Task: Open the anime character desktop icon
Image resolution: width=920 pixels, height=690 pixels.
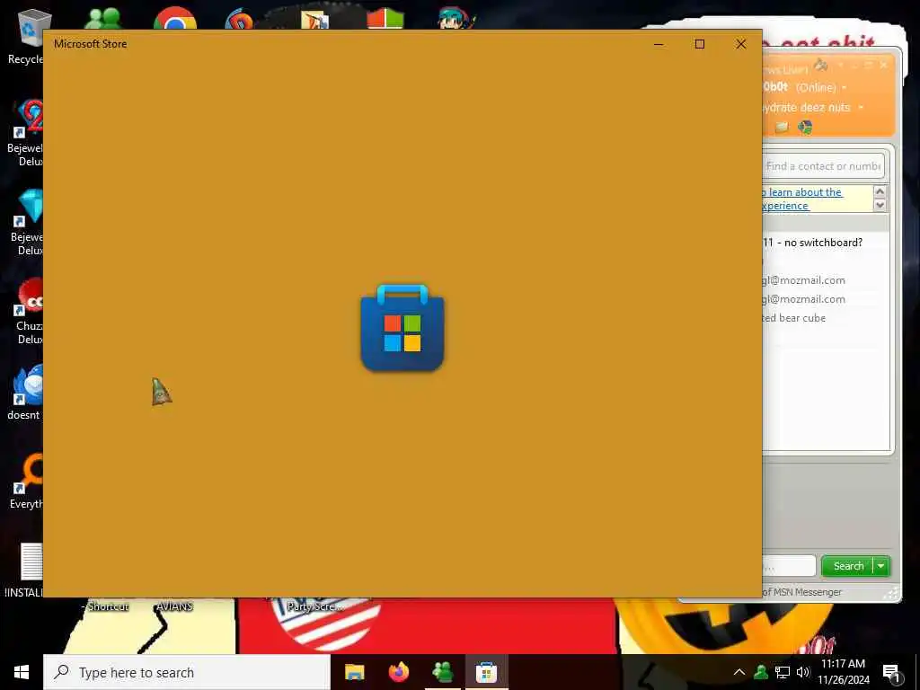Action: [x=456, y=19]
